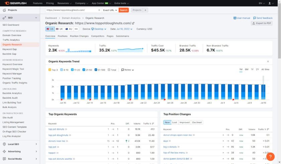
Task: Open the 'top pot doughnuts' keyword link
Action: click(x=58, y=135)
